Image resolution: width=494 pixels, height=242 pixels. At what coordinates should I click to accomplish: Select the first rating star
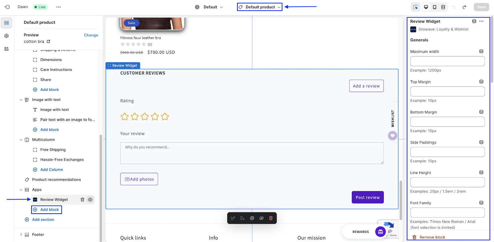coord(124,116)
